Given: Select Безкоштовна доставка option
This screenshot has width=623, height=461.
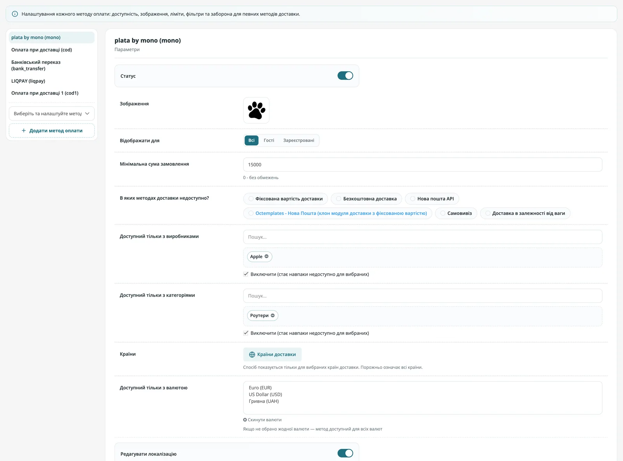Looking at the screenshot, I should point(366,199).
